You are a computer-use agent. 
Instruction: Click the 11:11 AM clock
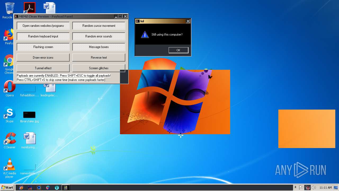[325, 188]
